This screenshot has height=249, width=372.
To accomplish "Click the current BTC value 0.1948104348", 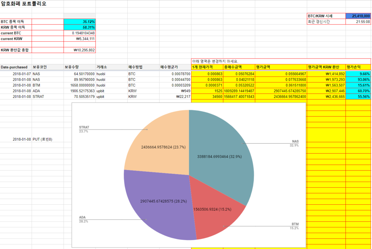I will (80, 33).
